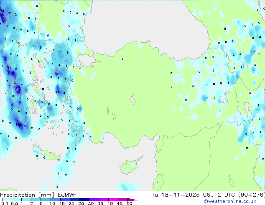Click the "14" precipitation value on the map
The width and height of the screenshot is (265, 205).
57,92
